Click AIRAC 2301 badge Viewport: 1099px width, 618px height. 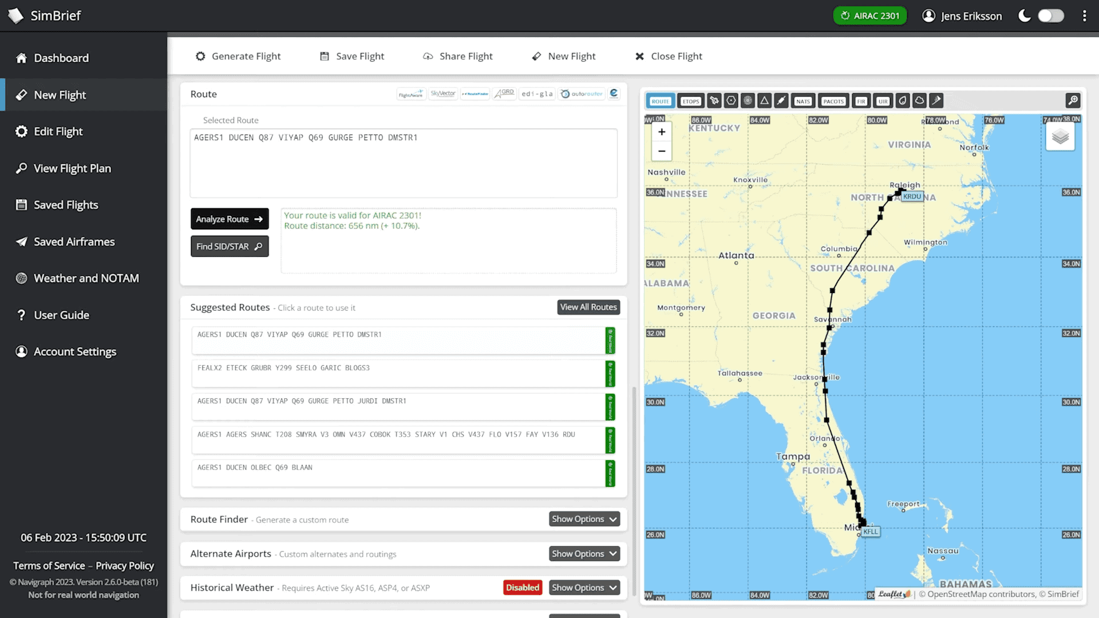point(870,16)
